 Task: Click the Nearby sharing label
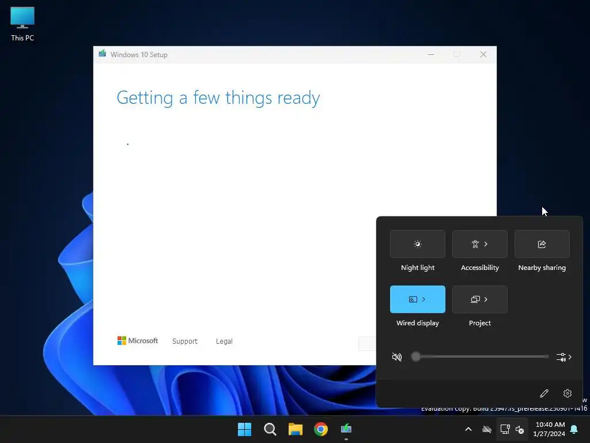[x=542, y=268]
